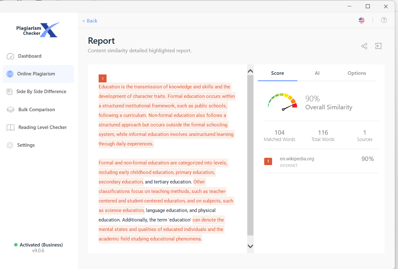This screenshot has height=269, width=398.
Task: Go back using the Back link
Action: [90, 21]
